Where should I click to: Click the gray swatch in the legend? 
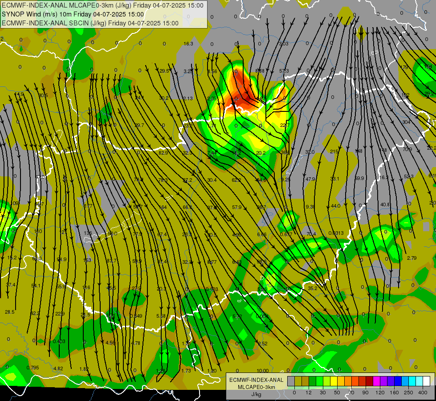pyautogui.click(x=291, y=381)
